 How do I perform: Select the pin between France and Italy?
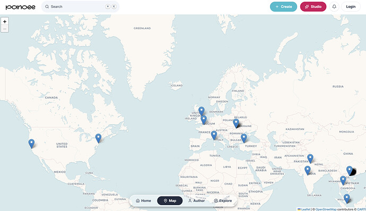coord(214,136)
